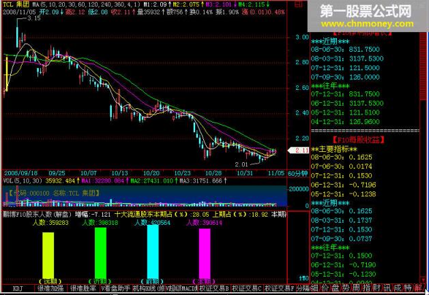Screen dimensions: 429x295
Task: Click the 人数:420564 value label
Action: tap(152, 223)
